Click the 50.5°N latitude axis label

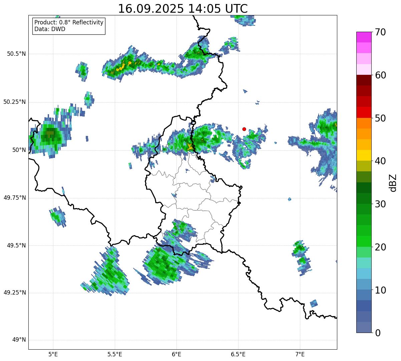click(x=14, y=54)
